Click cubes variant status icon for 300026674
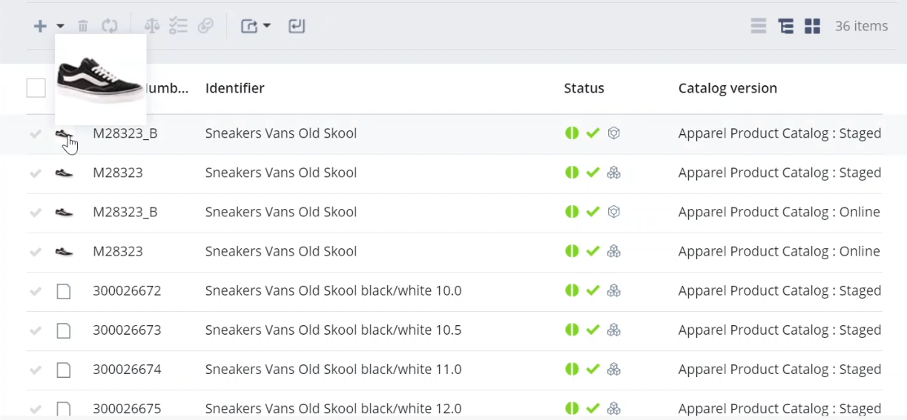Image resolution: width=907 pixels, height=420 pixels. coord(613,369)
